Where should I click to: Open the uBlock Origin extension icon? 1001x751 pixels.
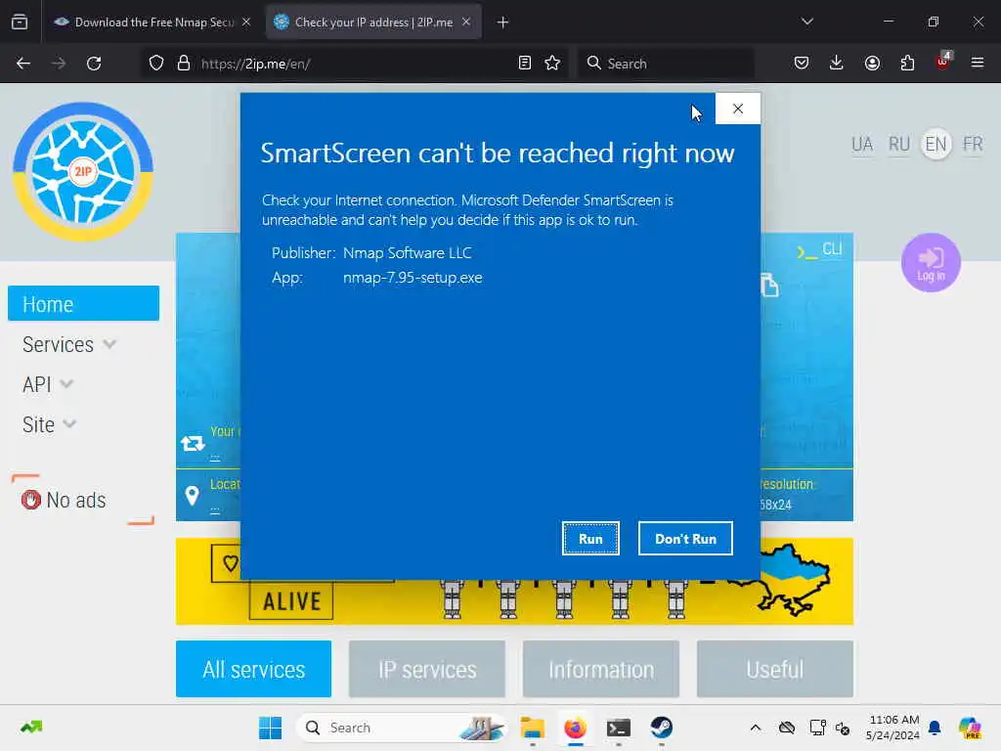(x=943, y=62)
